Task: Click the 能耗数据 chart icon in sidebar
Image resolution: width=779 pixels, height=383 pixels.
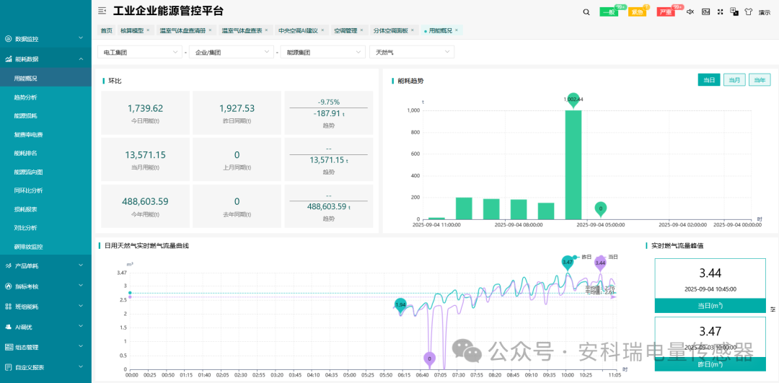Action: coord(8,59)
